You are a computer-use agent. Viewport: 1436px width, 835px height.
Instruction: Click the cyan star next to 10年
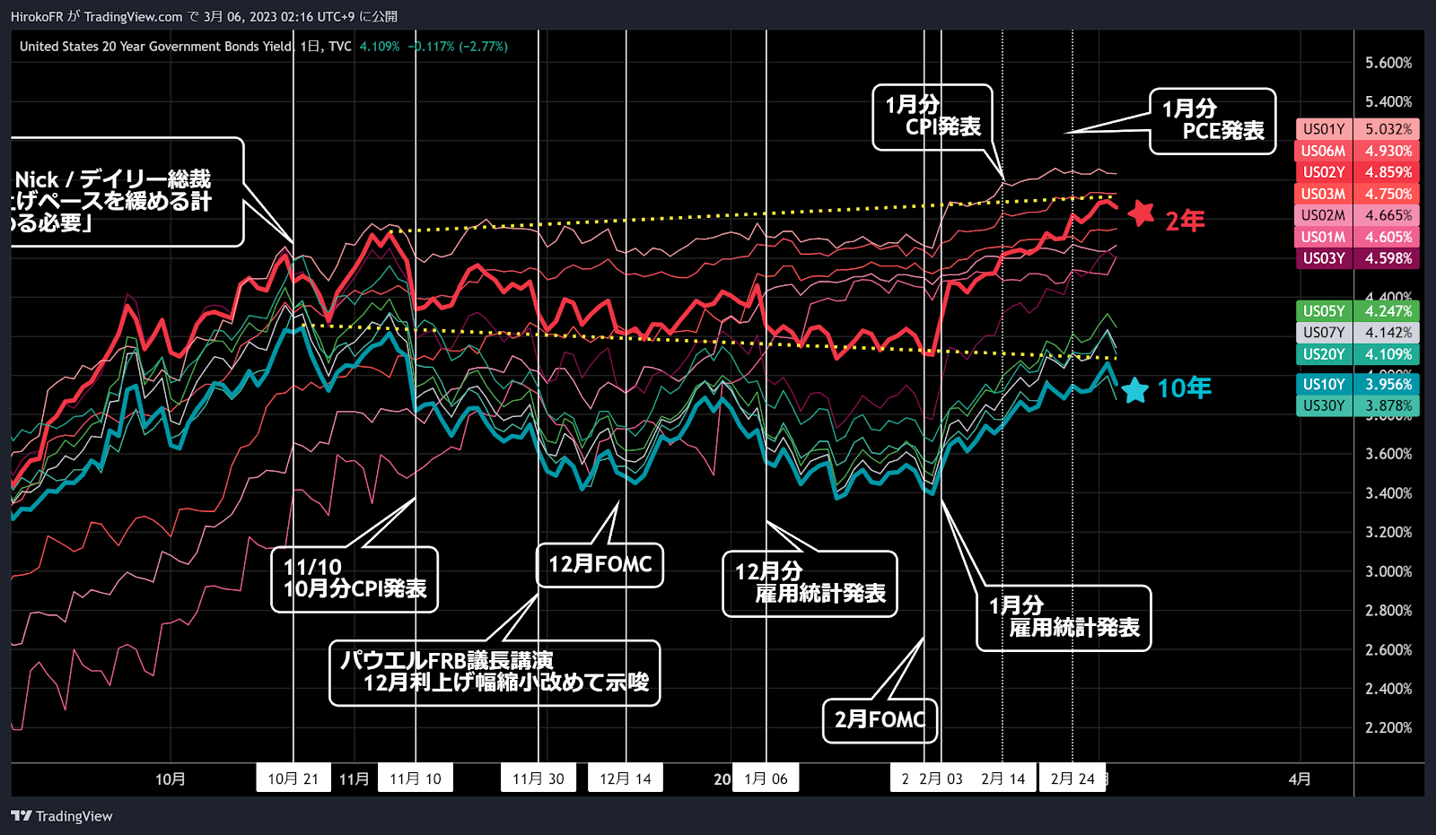coord(1135,389)
